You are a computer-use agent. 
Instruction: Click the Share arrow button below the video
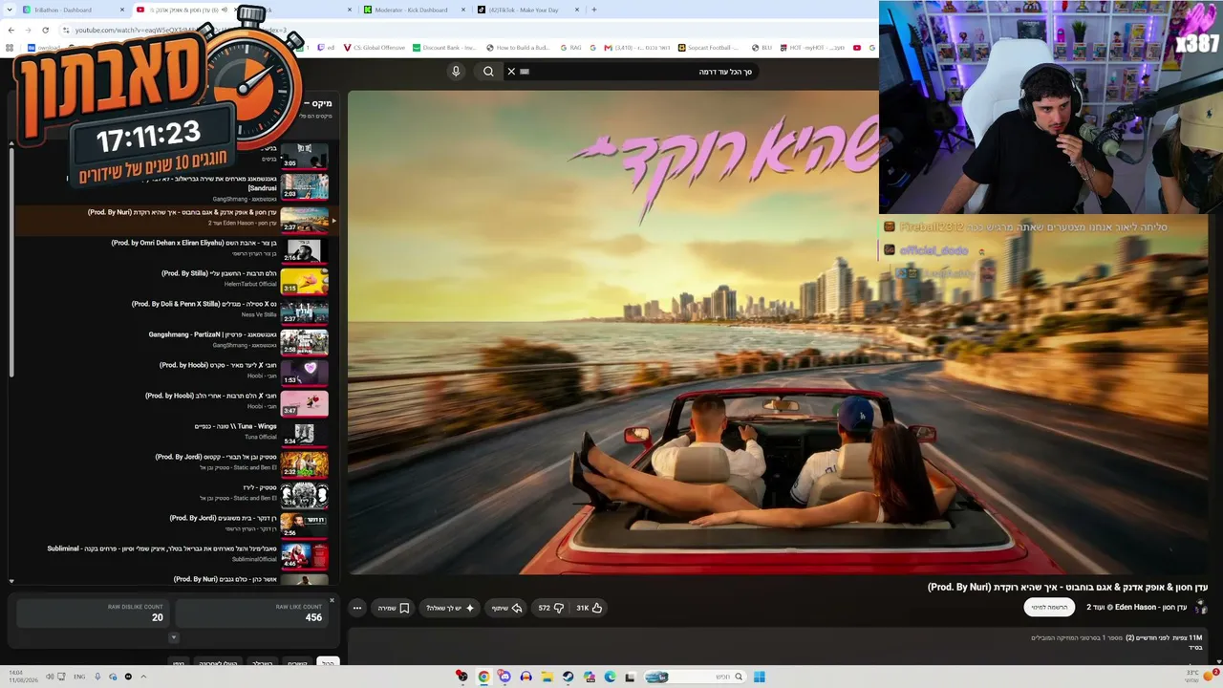506,608
